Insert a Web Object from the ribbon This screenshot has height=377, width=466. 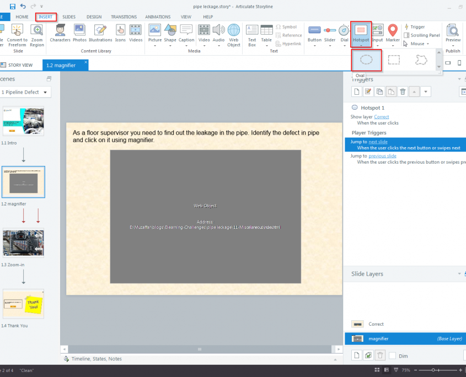[x=234, y=33]
